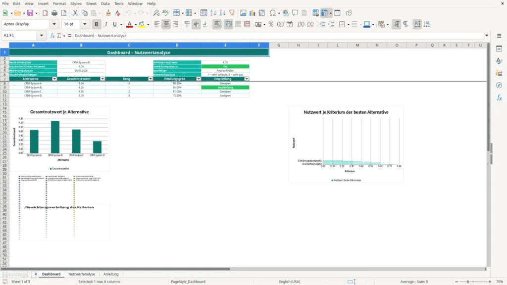Toggle Left-to-Right text direction
Image resolution: width=507 pixels, height=285 pixels.
tap(397, 24)
